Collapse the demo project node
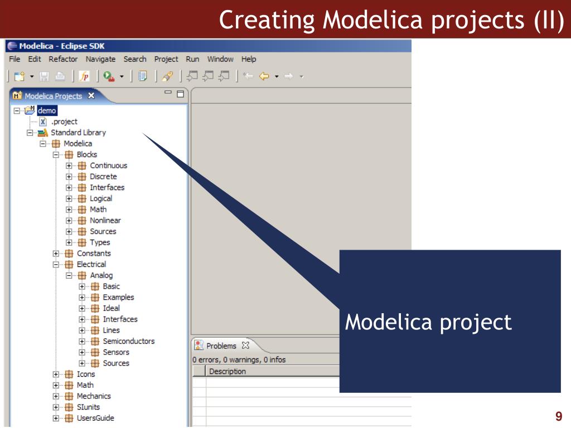Screen dimensions: 571x428 pyautogui.click(x=17, y=111)
